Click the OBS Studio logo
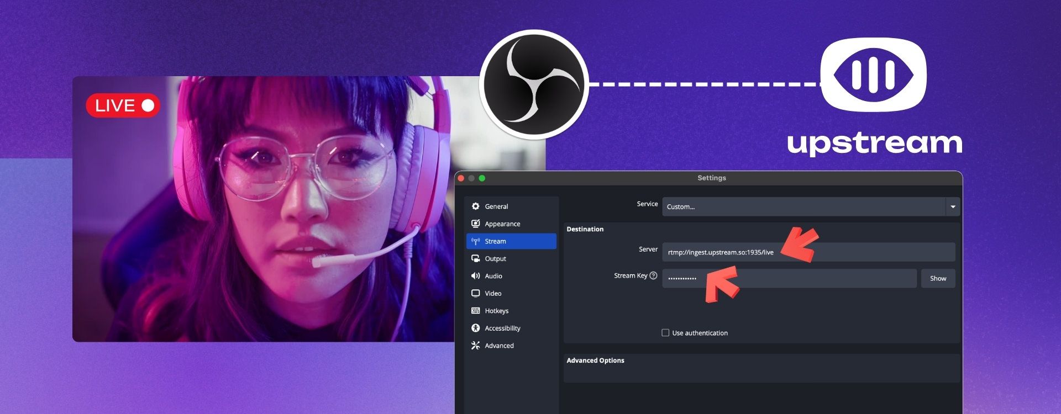The height and width of the screenshot is (414, 1061). pos(534,84)
